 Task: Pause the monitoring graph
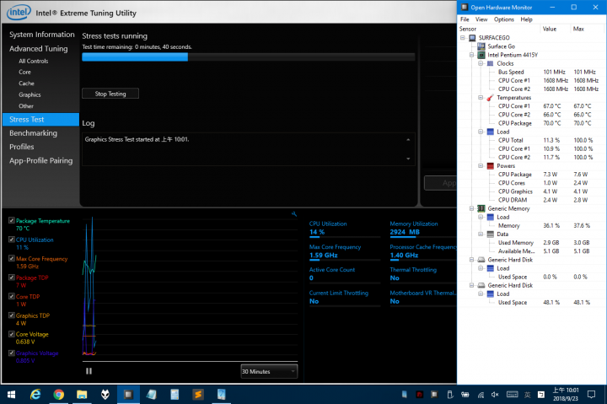(89, 371)
